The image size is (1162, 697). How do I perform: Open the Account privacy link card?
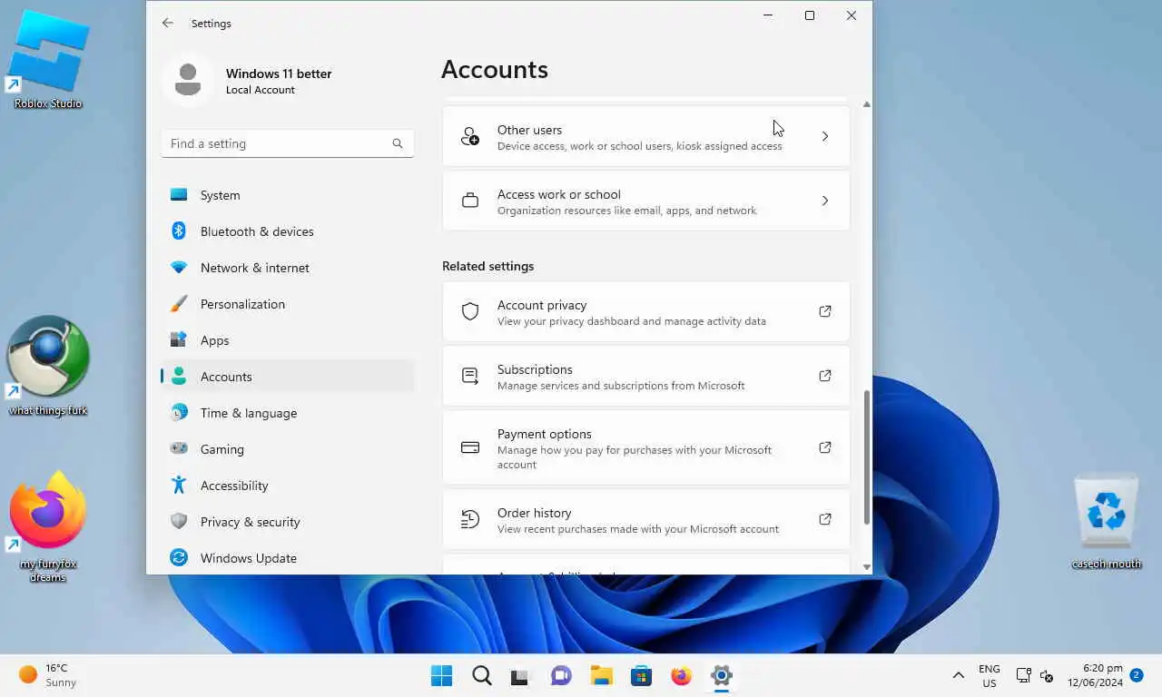pos(646,311)
